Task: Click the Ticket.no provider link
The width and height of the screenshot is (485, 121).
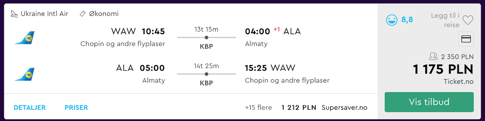Action: [458, 81]
